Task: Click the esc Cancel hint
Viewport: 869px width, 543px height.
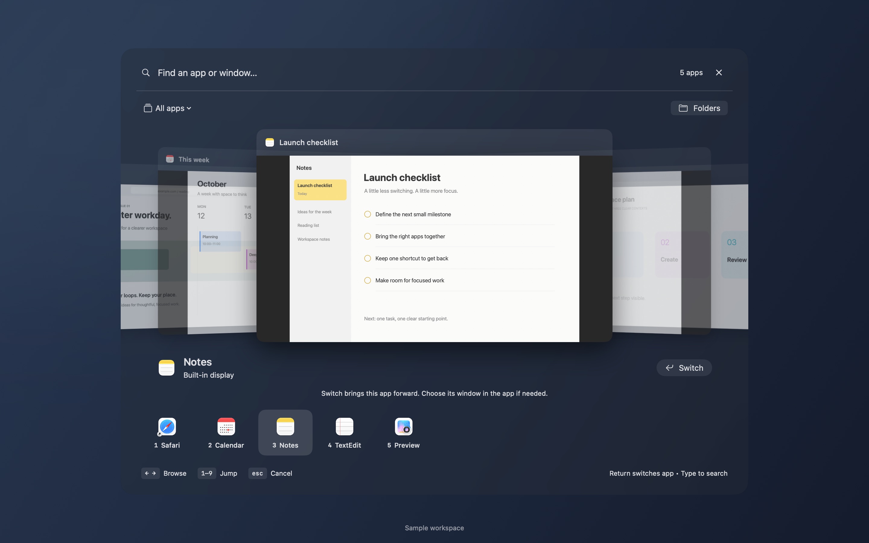Action: coord(270,473)
